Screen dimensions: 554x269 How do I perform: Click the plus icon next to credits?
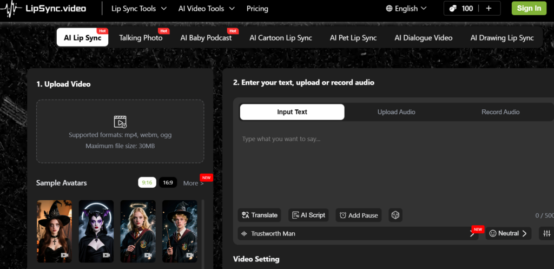tap(489, 8)
